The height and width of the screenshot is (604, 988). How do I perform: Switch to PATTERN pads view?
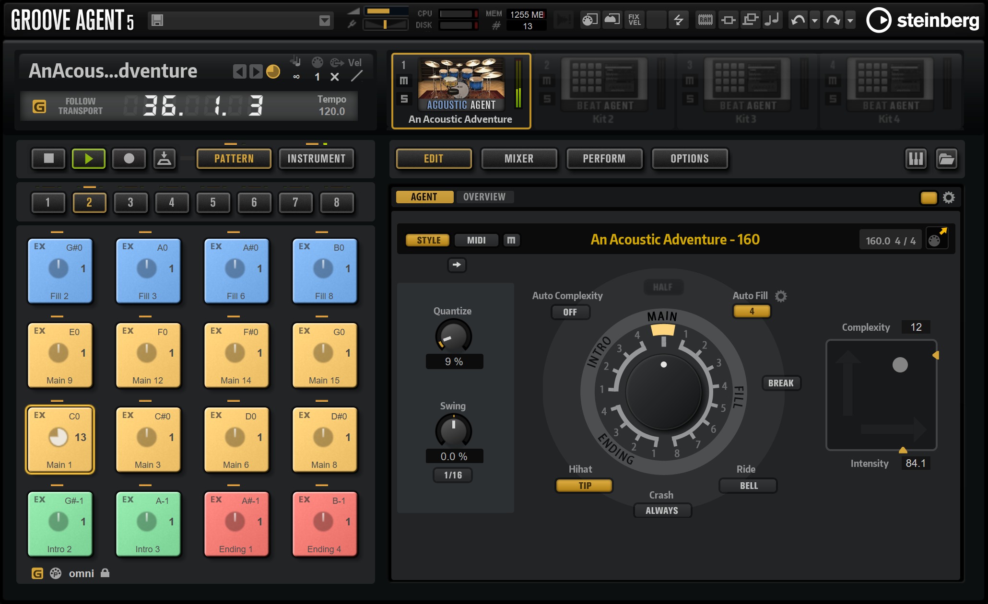pos(234,159)
